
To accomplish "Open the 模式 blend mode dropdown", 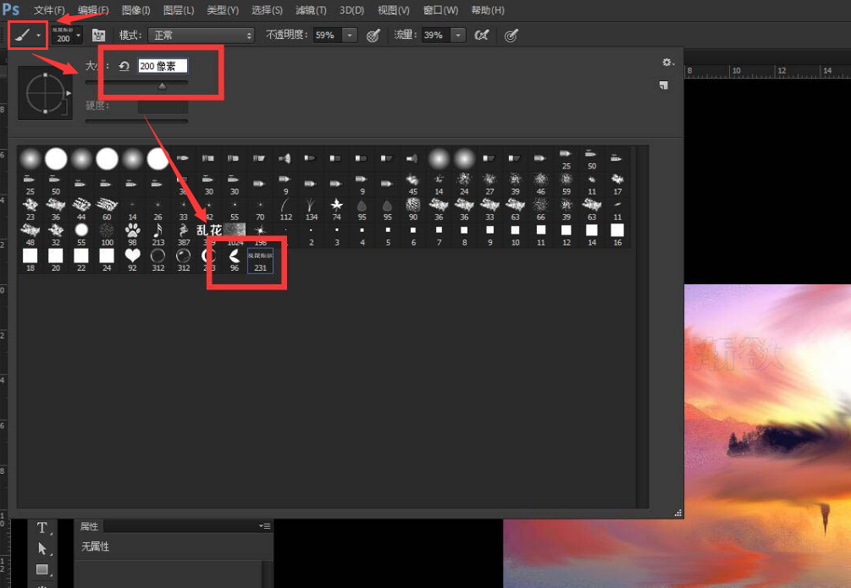I will click(201, 36).
